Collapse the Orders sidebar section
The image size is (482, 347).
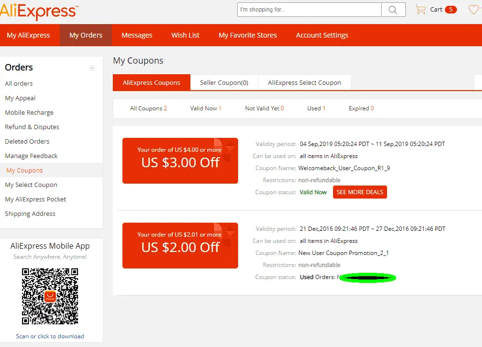pyautogui.click(x=92, y=68)
